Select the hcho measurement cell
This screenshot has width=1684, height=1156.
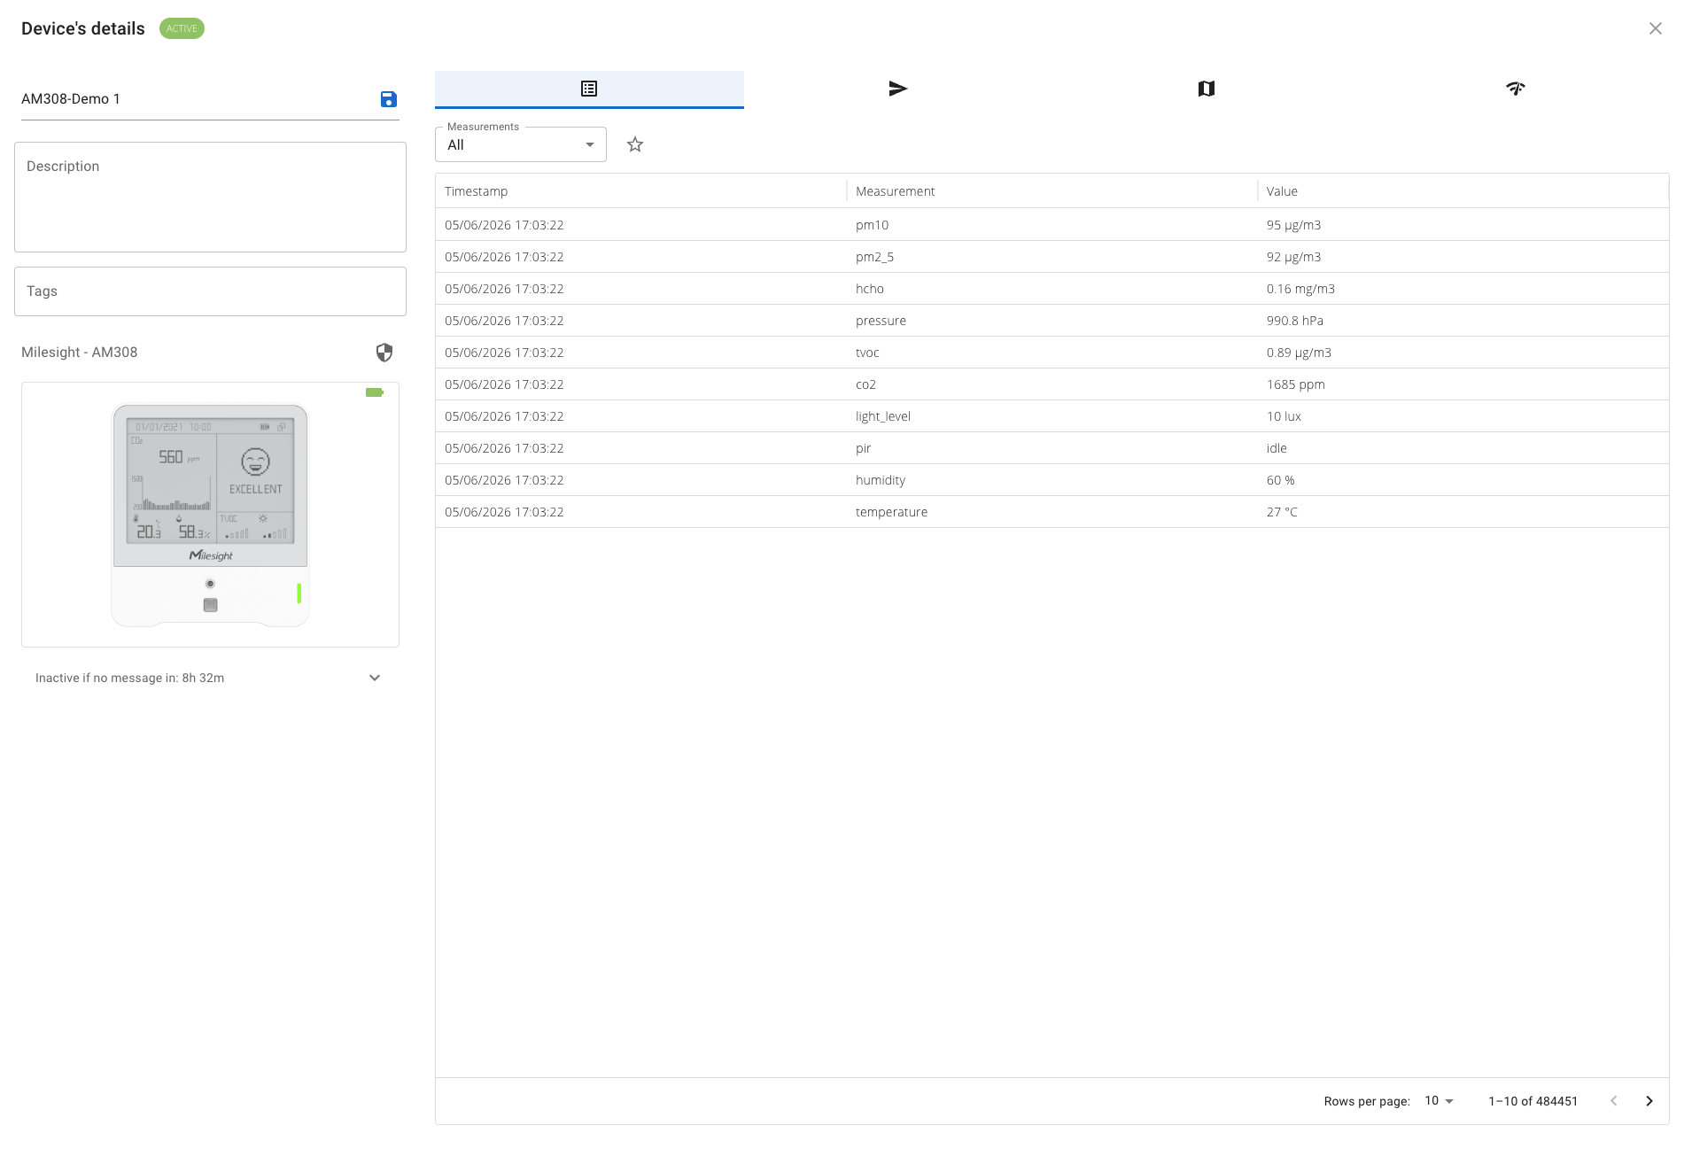(1052, 289)
